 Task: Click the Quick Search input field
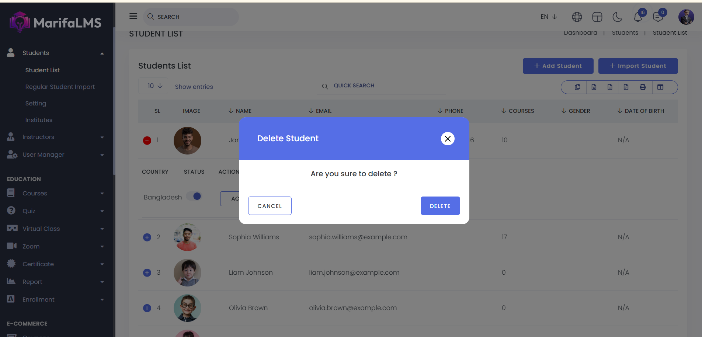click(x=383, y=86)
